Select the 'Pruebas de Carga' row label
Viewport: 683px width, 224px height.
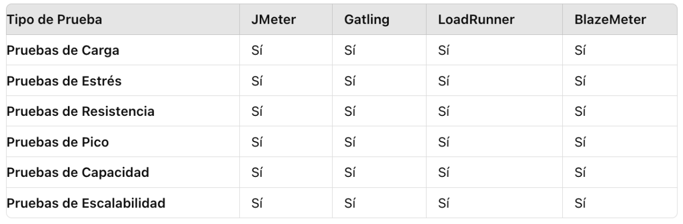point(56,50)
